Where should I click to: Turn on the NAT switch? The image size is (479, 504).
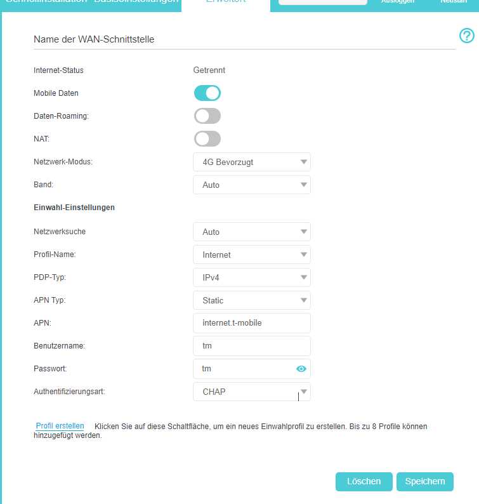[207, 139]
